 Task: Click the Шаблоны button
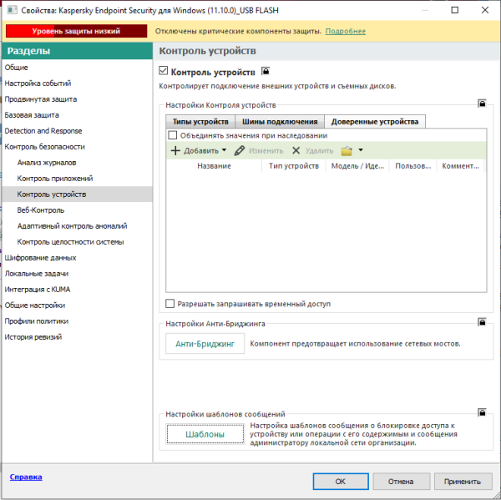click(x=205, y=434)
